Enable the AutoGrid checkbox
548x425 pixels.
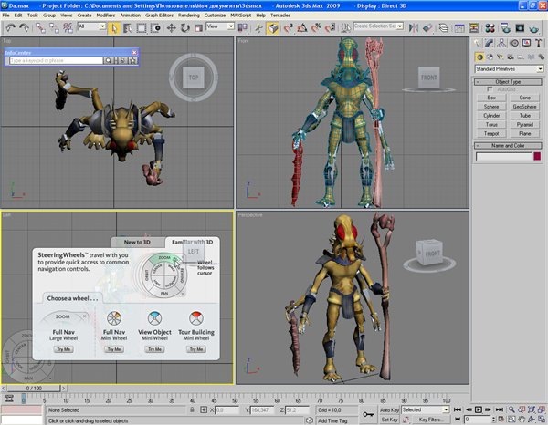coord(489,88)
